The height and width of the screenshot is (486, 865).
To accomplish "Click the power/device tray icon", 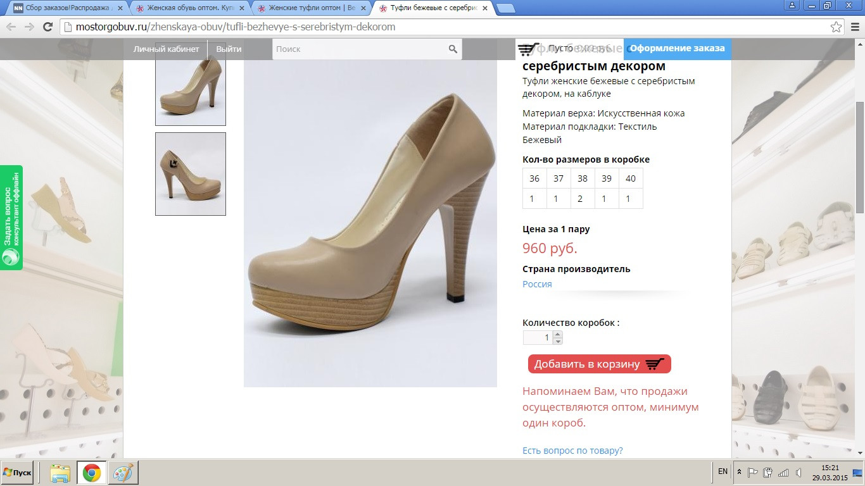I will coord(768,472).
